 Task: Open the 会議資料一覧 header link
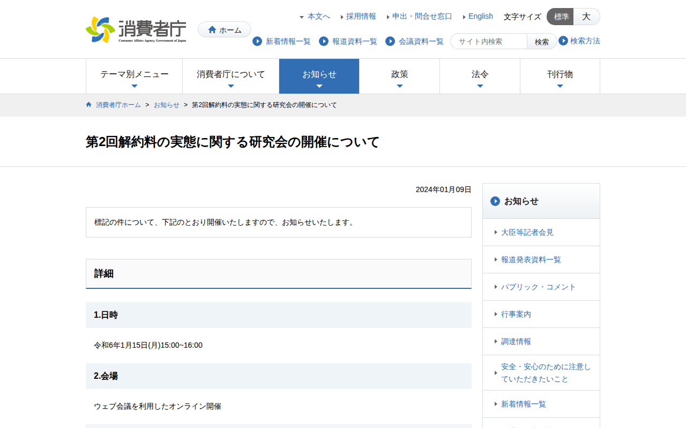point(421,41)
